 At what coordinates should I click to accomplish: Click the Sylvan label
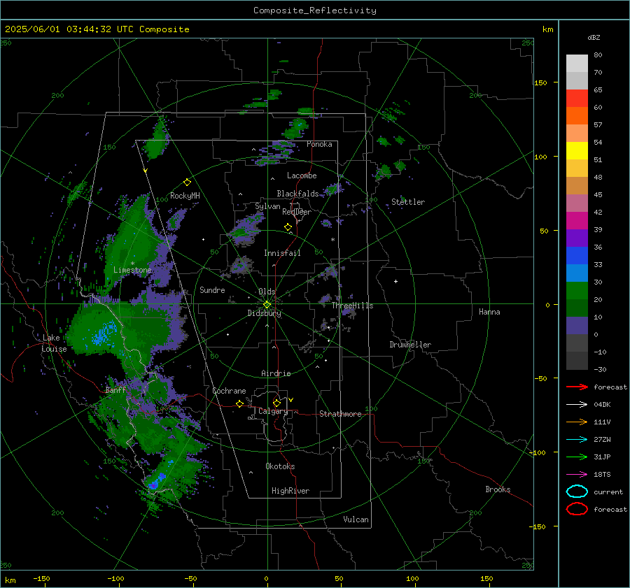(267, 206)
